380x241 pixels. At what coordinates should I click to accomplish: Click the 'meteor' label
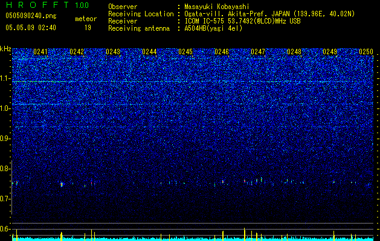pos(86,19)
